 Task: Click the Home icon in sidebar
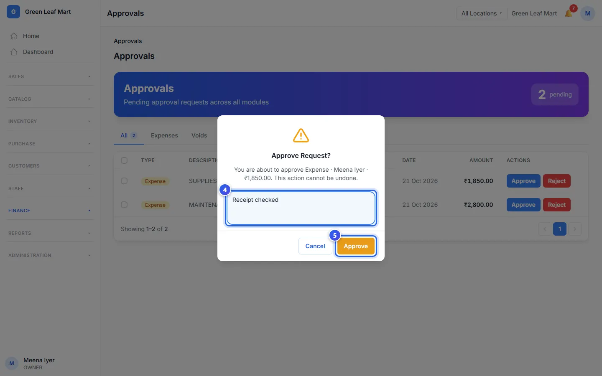14,36
